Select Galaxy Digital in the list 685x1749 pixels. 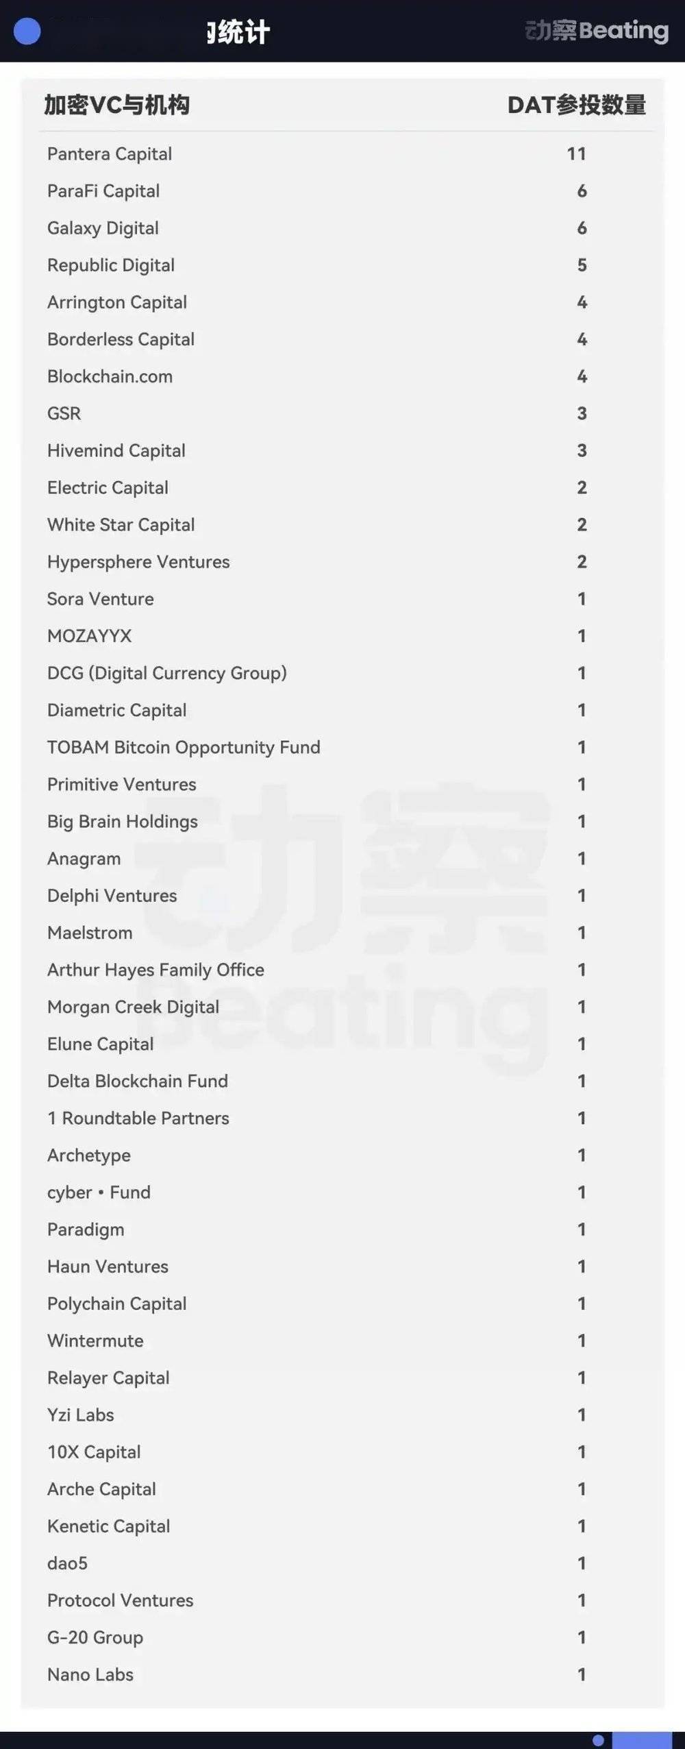pyautogui.click(x=103, y=228)
